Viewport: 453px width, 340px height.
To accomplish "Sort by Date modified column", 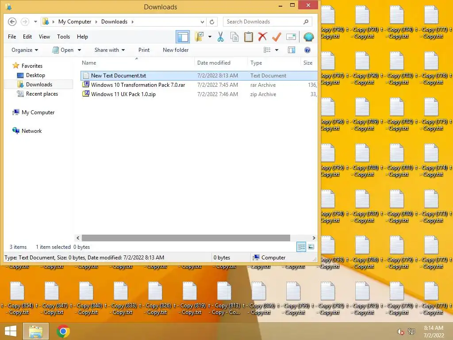I will (x=221, y=63).
